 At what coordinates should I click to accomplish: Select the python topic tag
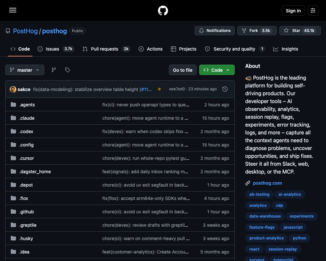tap(299, 238)
